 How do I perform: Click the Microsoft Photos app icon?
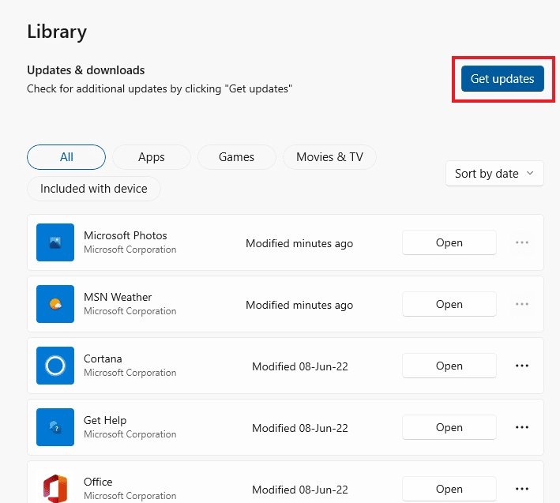pos(55,242)
